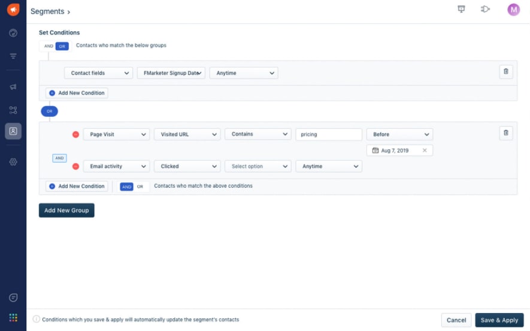Set group match toggle to OR
Viewport: 530px width, 331px height.
62,46
